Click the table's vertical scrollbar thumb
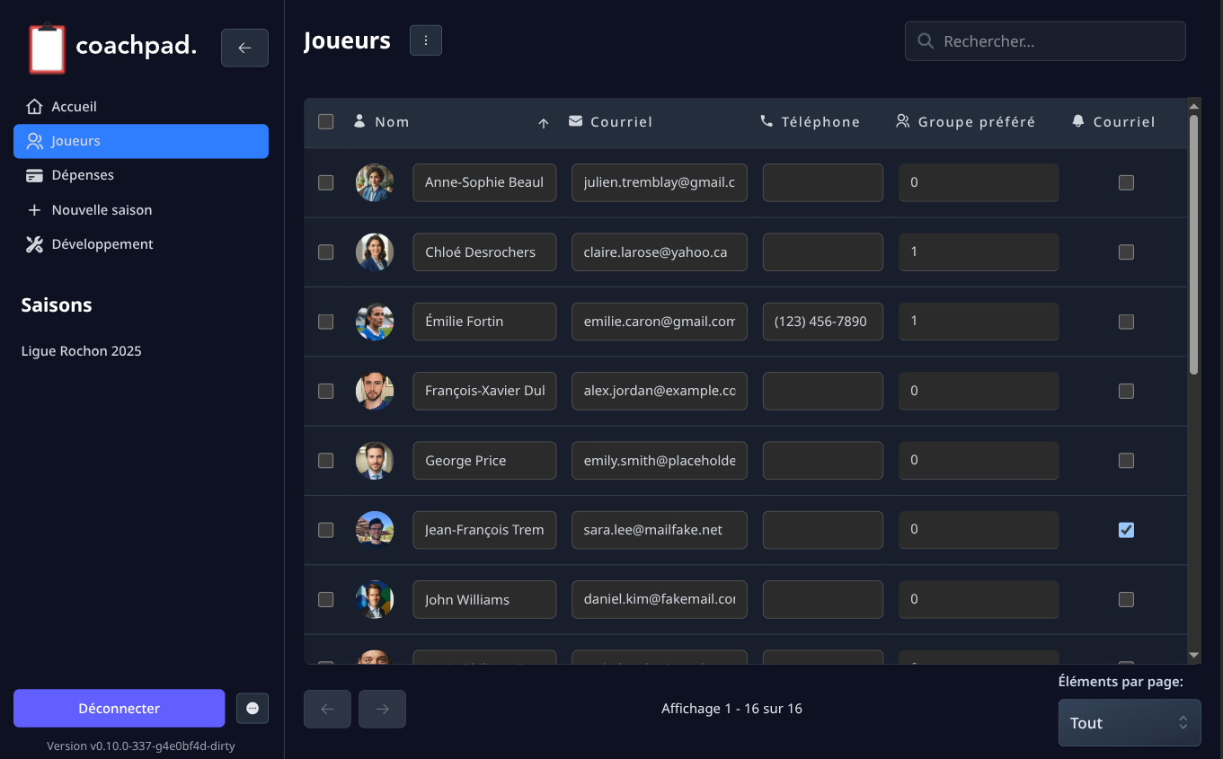This screenshot has width=1223, height=759. 1194,243
